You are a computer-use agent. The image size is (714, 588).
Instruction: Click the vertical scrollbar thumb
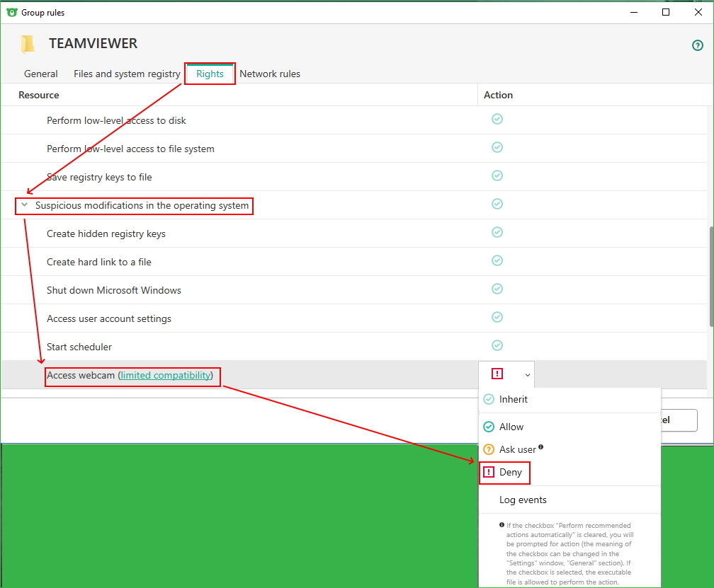click(711, 277)
